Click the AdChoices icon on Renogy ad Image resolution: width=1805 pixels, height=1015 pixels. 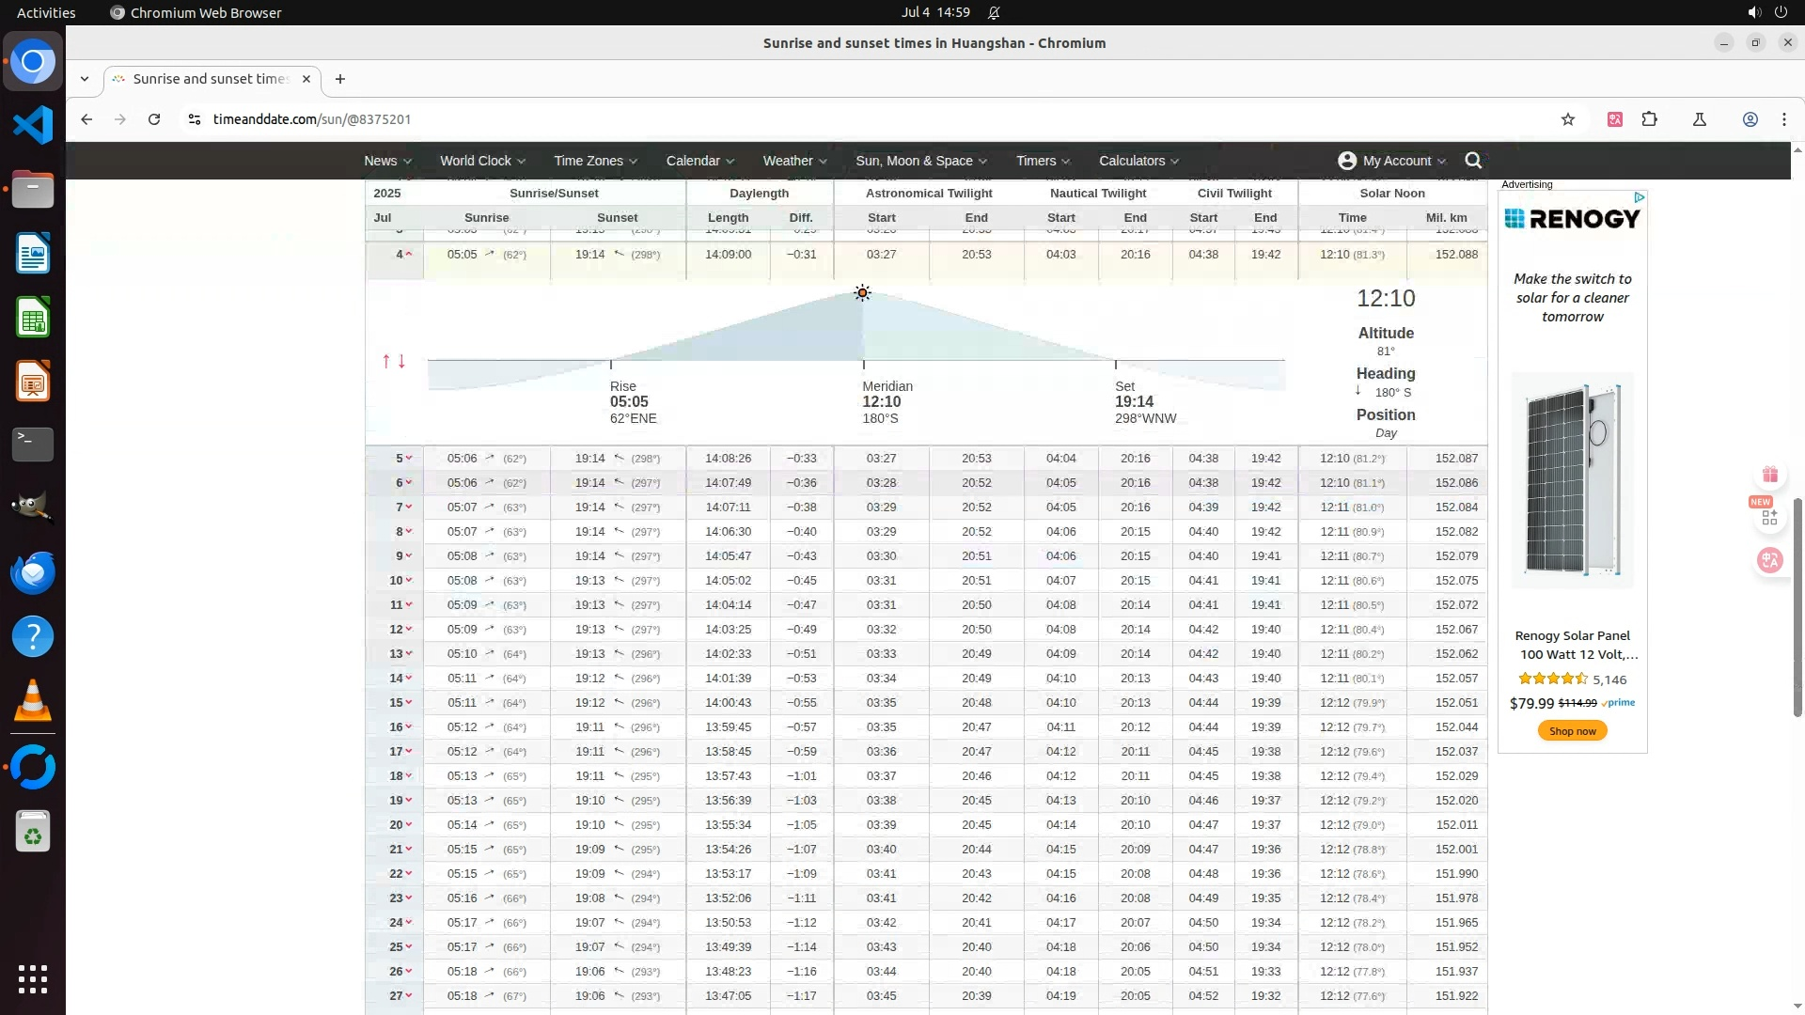point(1639,197)
